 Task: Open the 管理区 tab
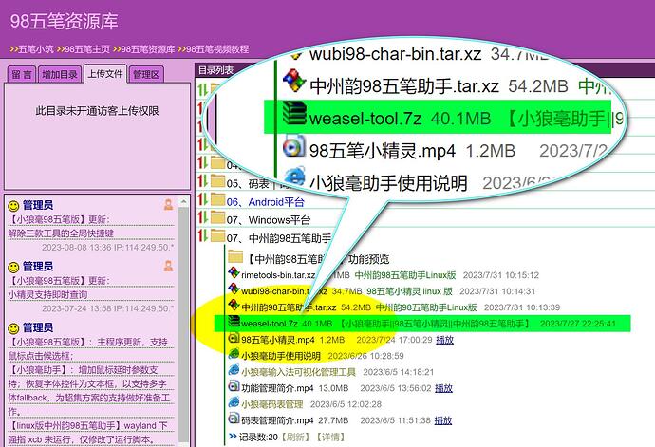pyautogui.click(x=146, y=74)
